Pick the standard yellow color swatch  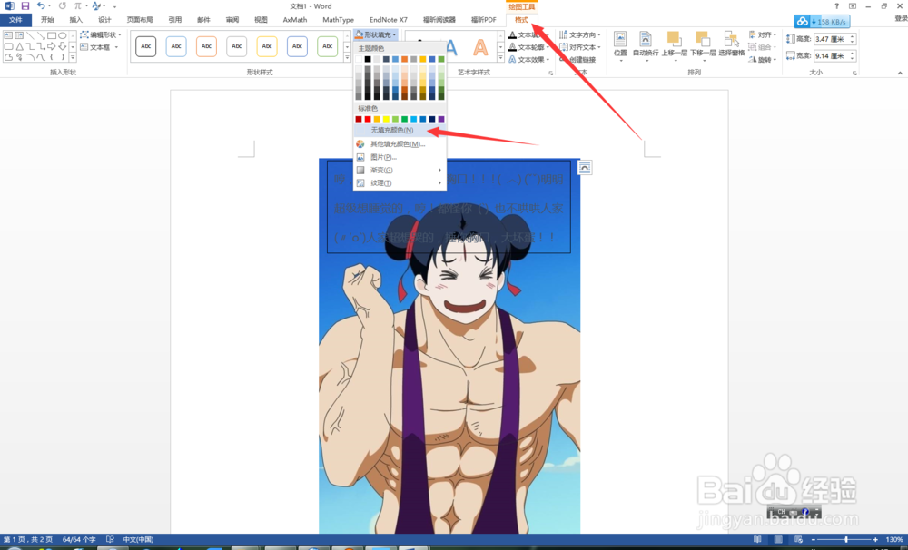coord(386,119)
